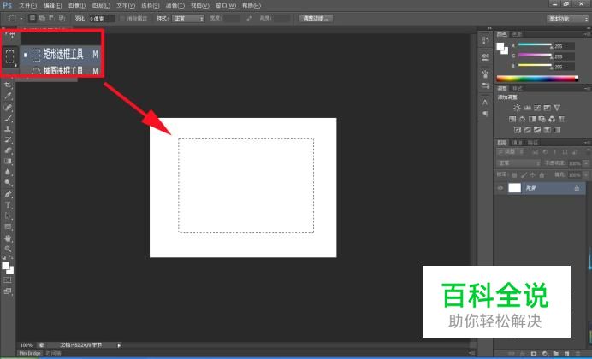
Task: Select the Rectangle shape tool
Action: tap(8, 227)
